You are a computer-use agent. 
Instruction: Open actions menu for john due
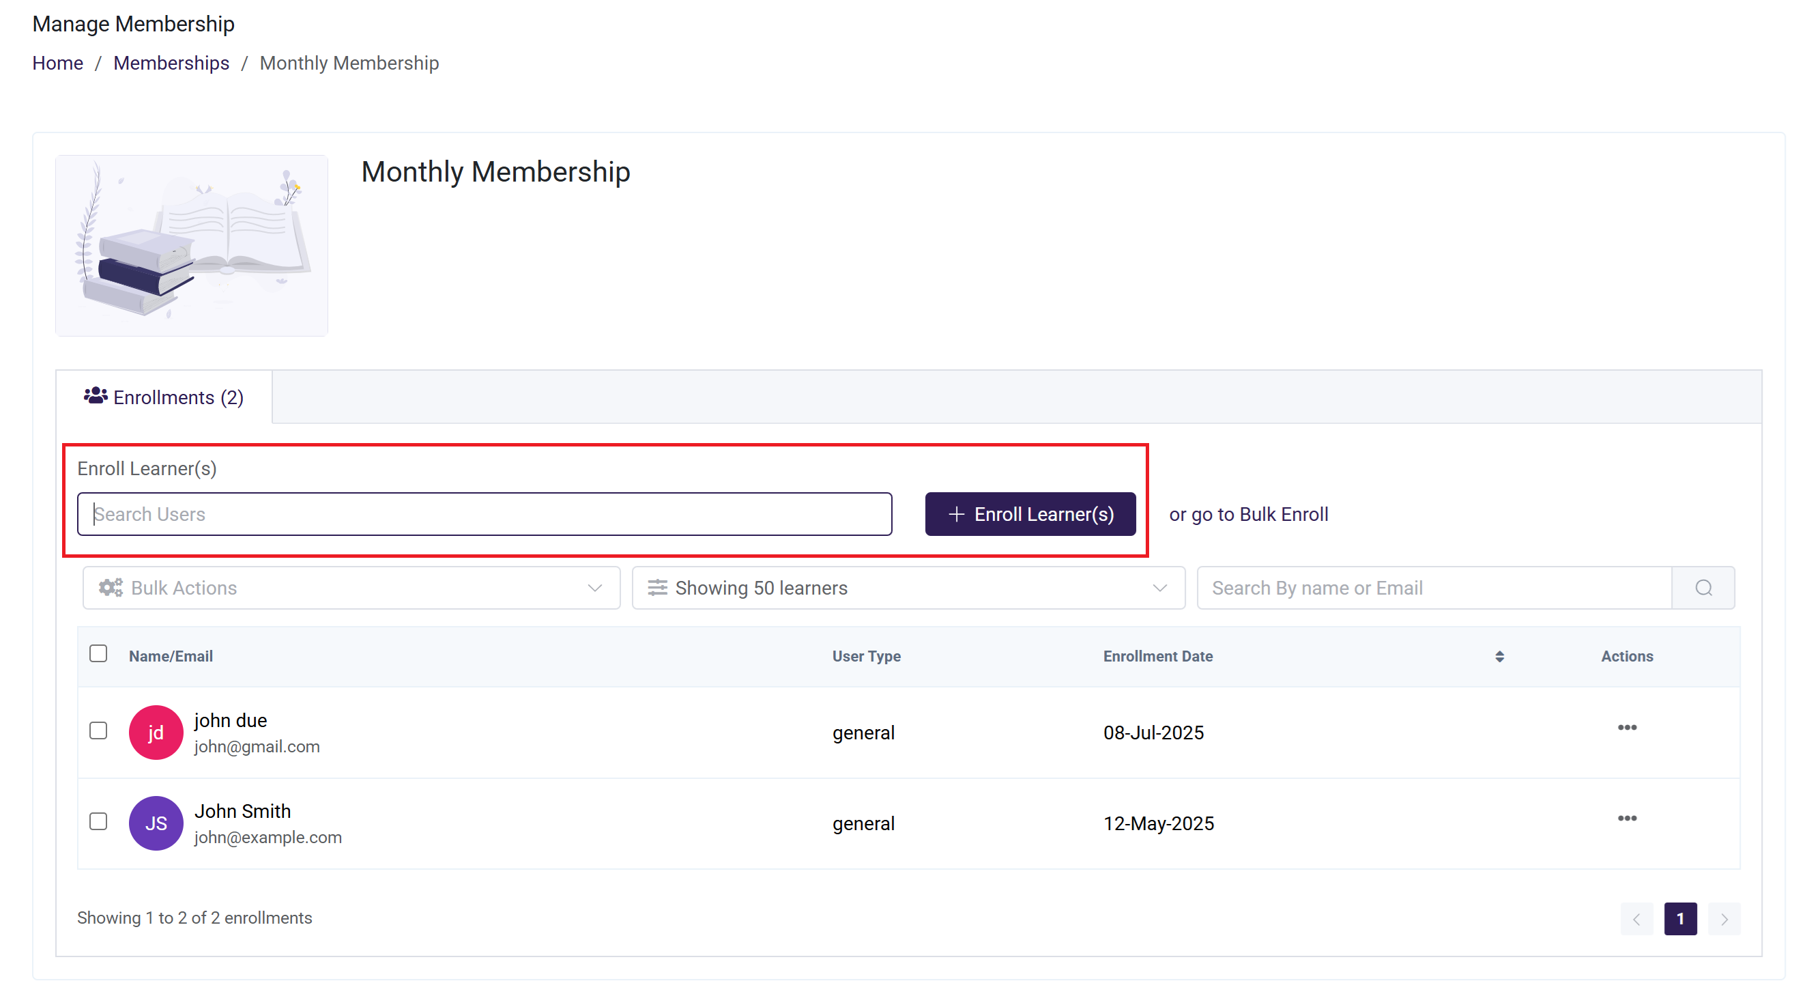point(1626,728)
